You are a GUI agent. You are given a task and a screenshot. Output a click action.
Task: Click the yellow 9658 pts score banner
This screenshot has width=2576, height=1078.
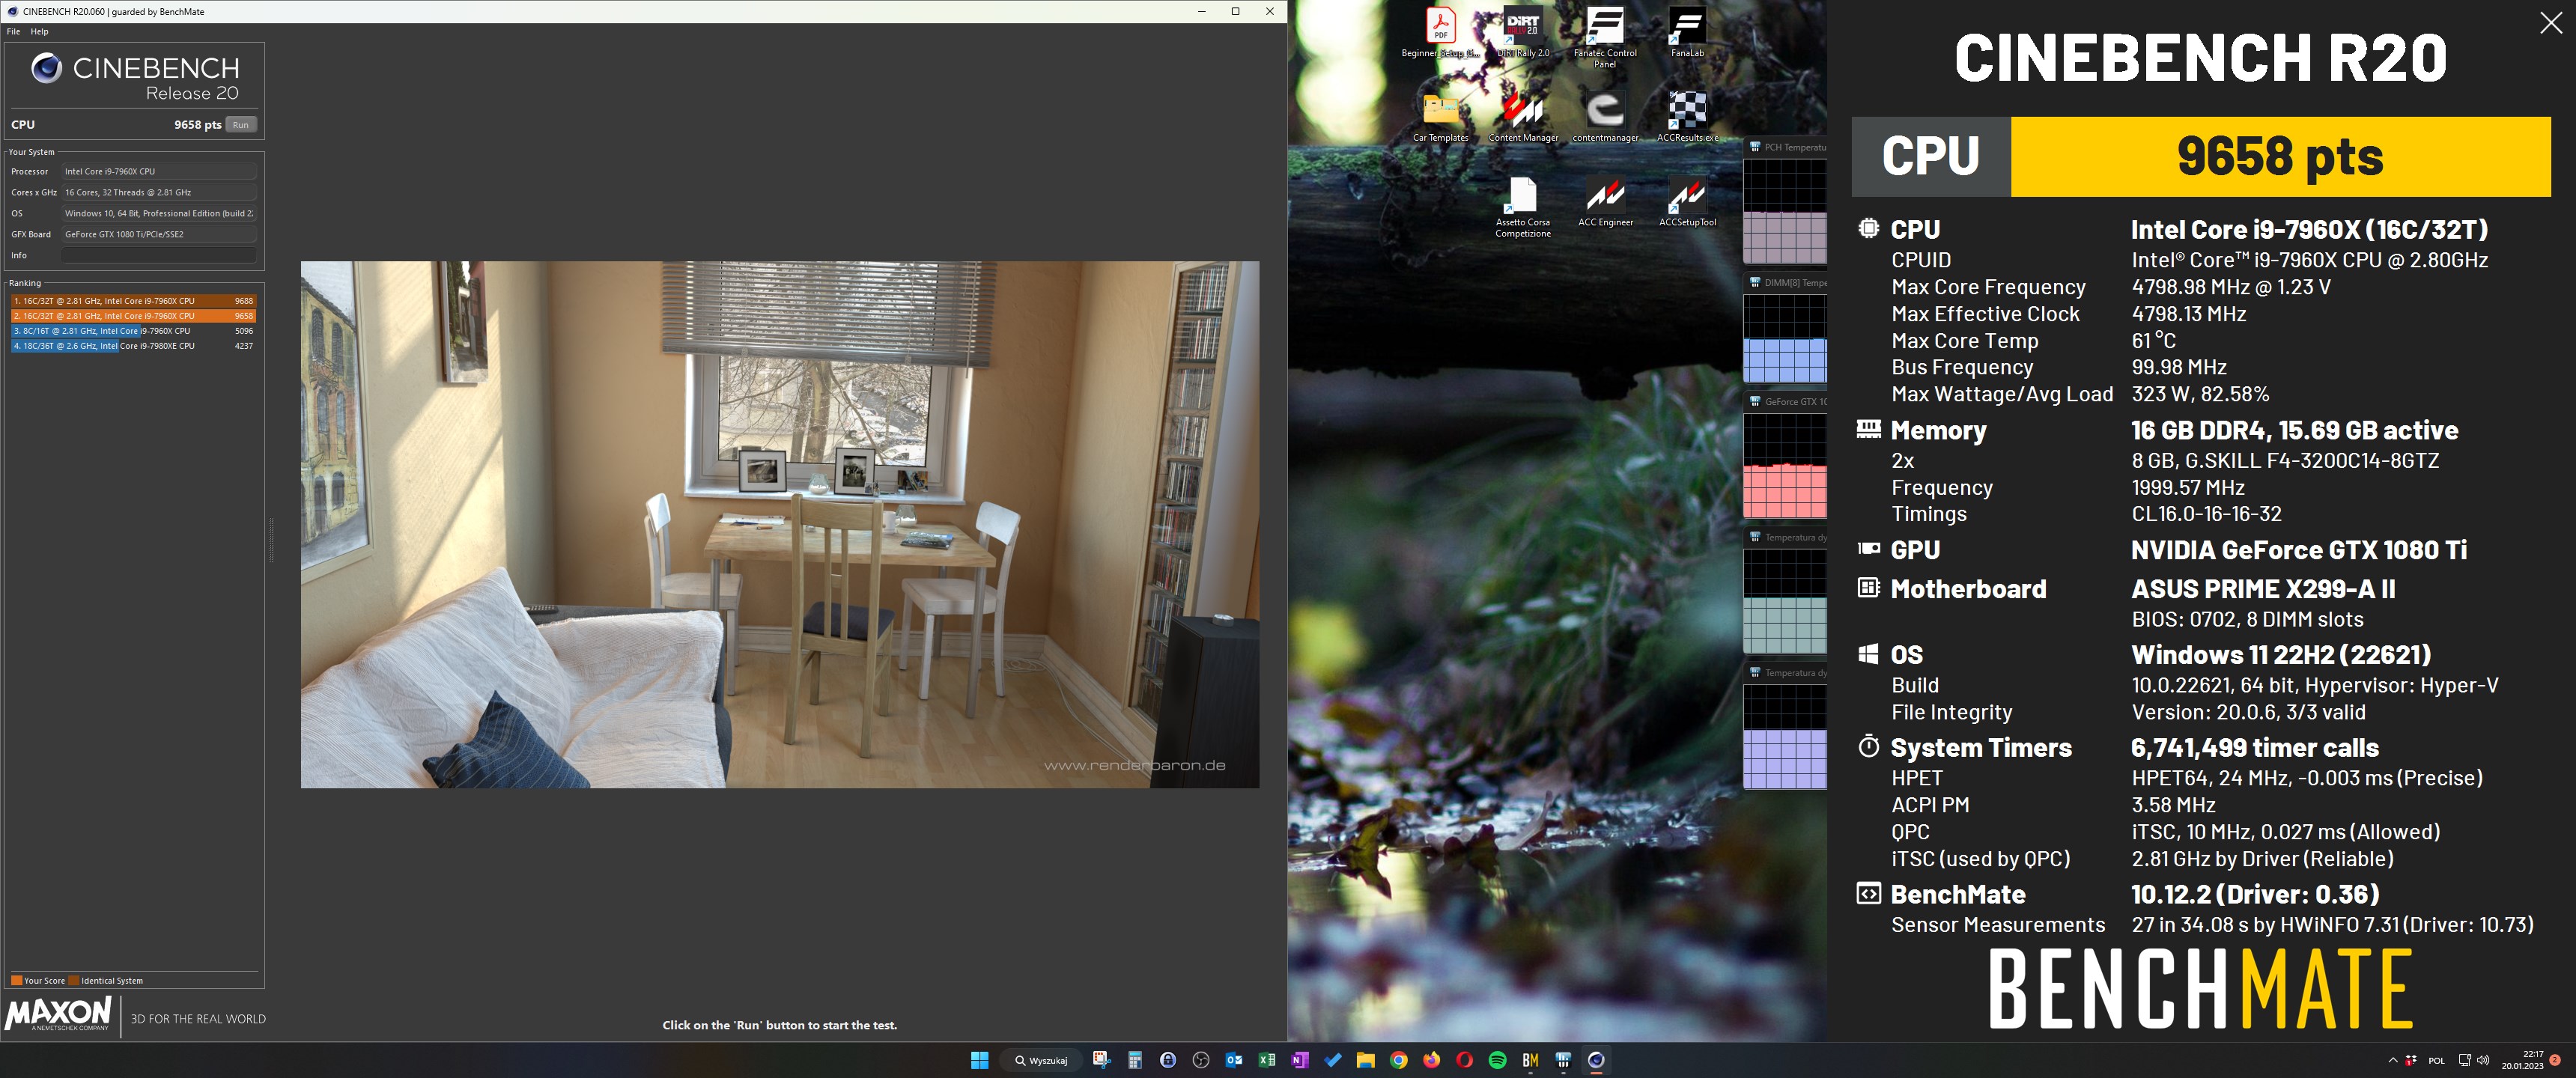[2280, 157]
